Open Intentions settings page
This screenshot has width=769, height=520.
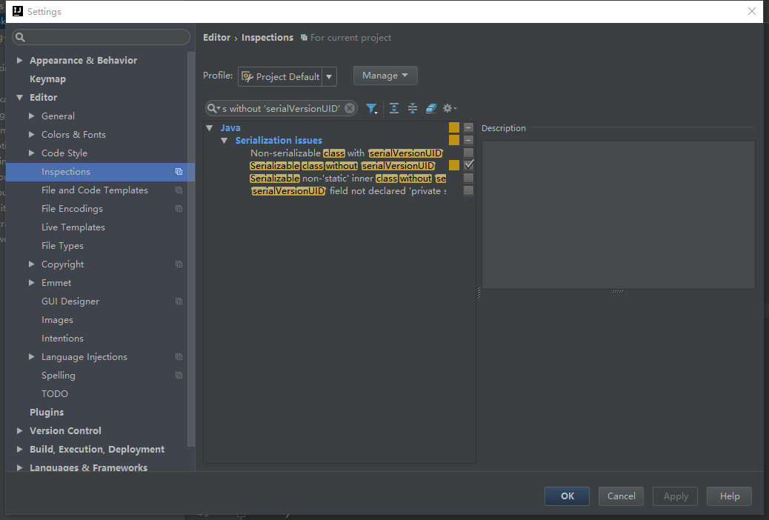(62, 339)
